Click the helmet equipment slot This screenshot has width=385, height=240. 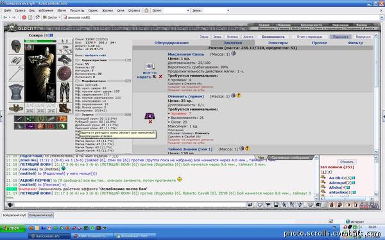(16, 46)
